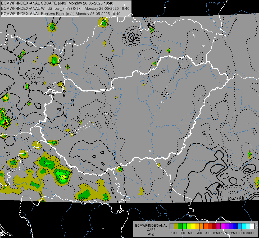Screen dimensions: 259x238
Task: Click the SBCAPE title line in header
Action: click(x=57, y=3)
